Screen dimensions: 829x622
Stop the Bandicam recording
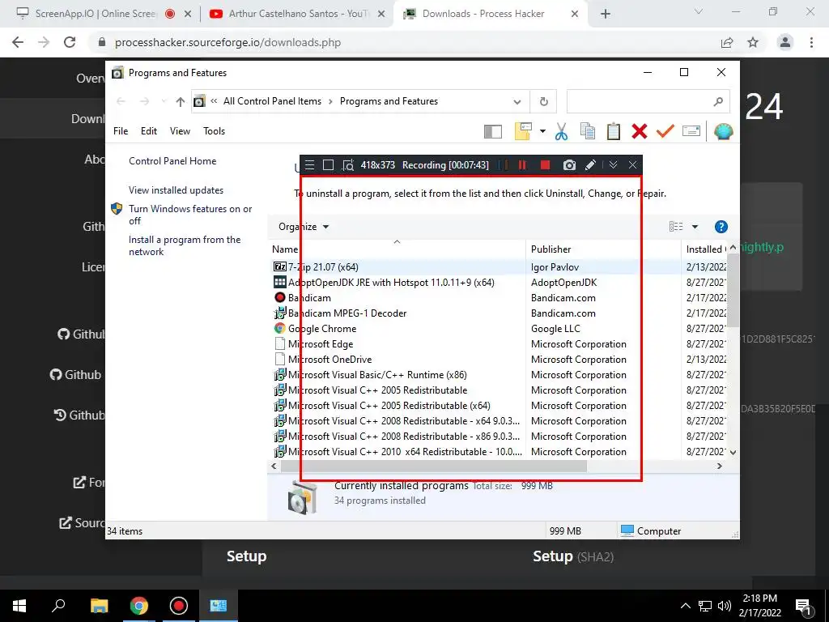pos(545,165)
